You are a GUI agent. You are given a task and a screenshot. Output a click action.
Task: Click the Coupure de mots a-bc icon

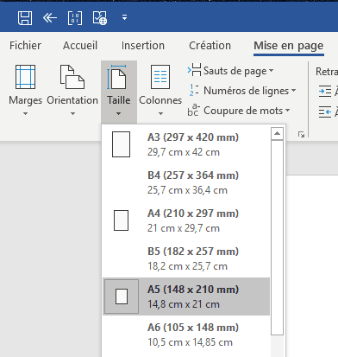pos(193,111)
